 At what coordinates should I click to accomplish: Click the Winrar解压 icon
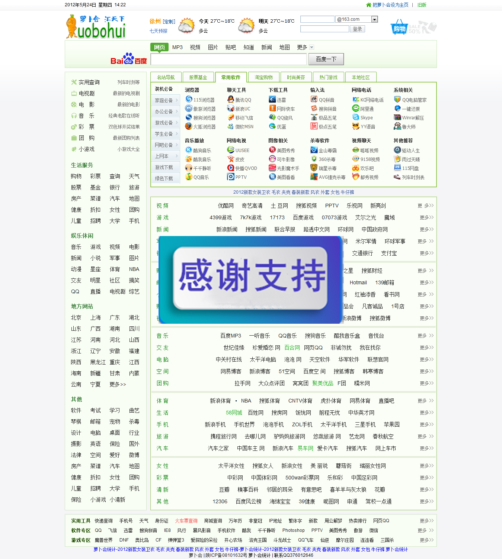397,117
